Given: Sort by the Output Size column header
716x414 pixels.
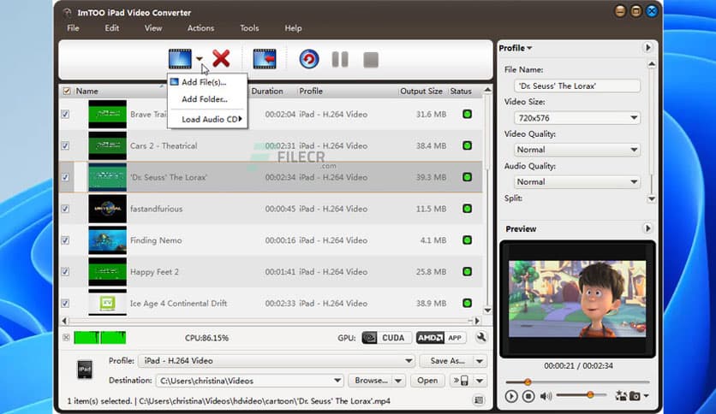Looking at the screenshot, I should pyautogui.click(x=421, y=92).
